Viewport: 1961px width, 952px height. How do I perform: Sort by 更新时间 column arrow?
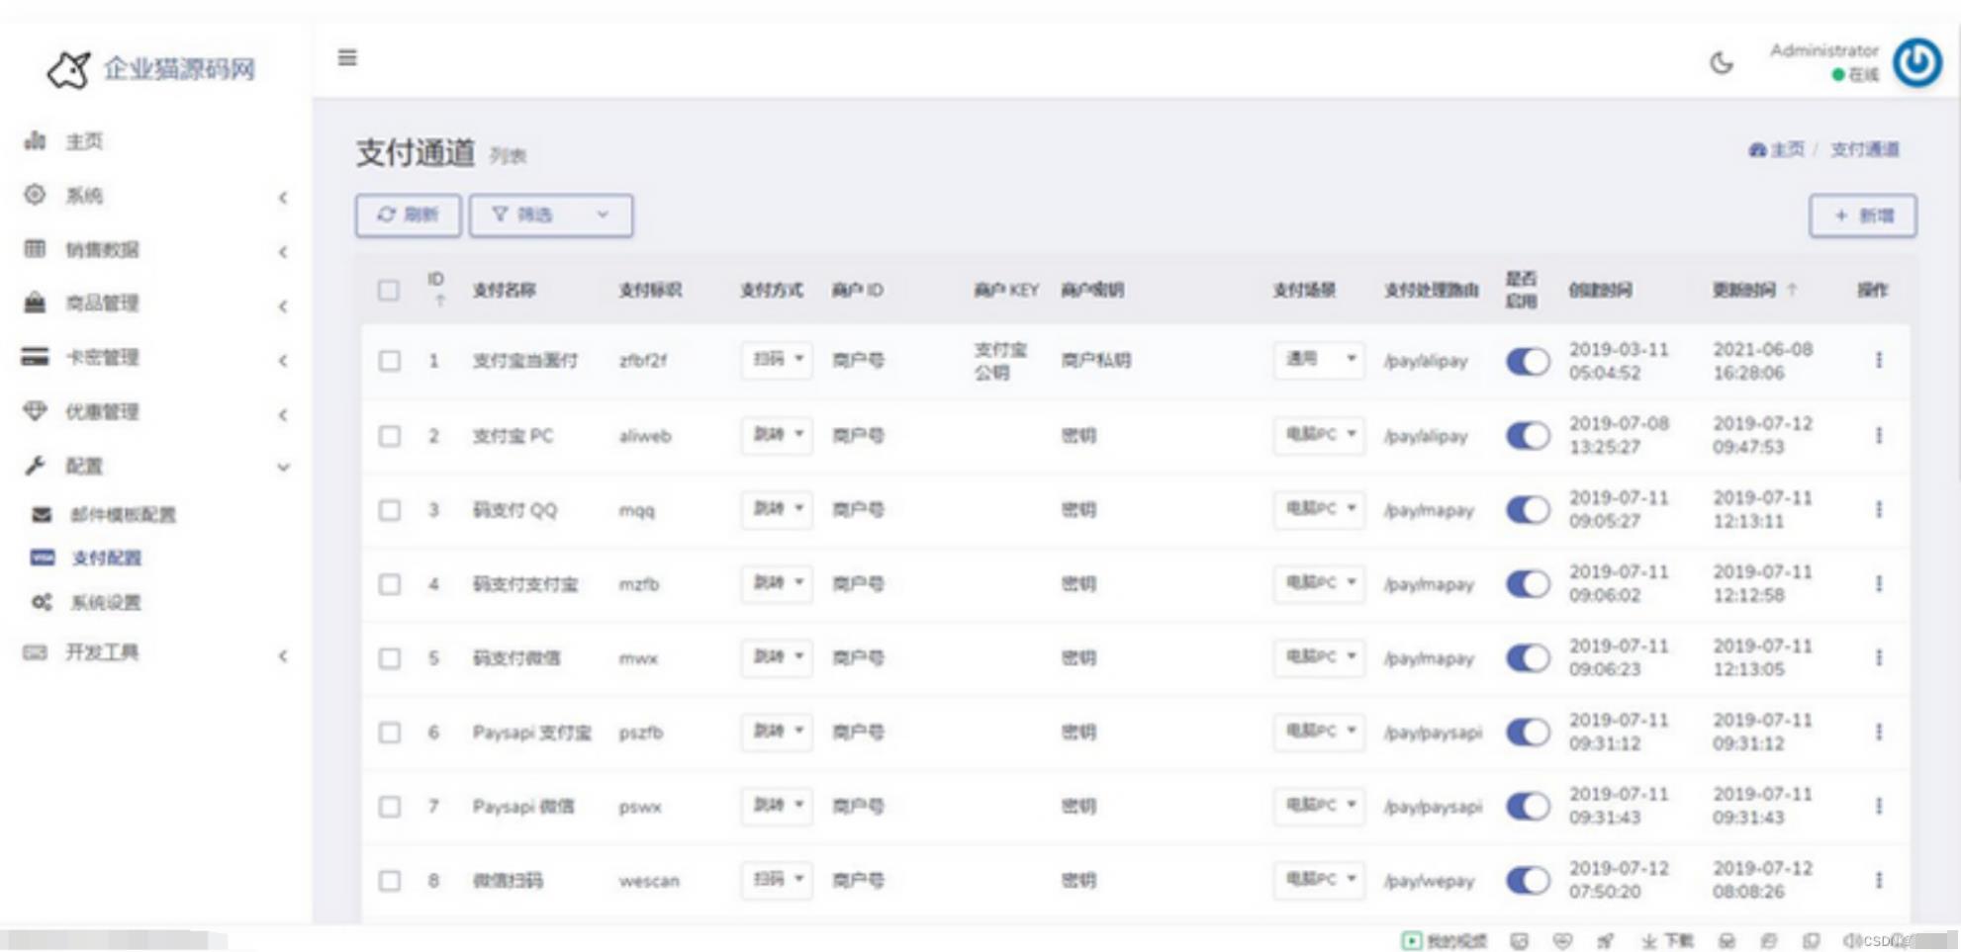pyautogui.click(x=1792, y=290)
